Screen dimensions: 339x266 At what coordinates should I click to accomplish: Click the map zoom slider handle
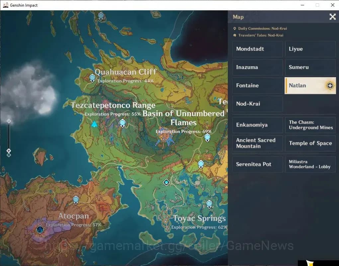point(9,151)
